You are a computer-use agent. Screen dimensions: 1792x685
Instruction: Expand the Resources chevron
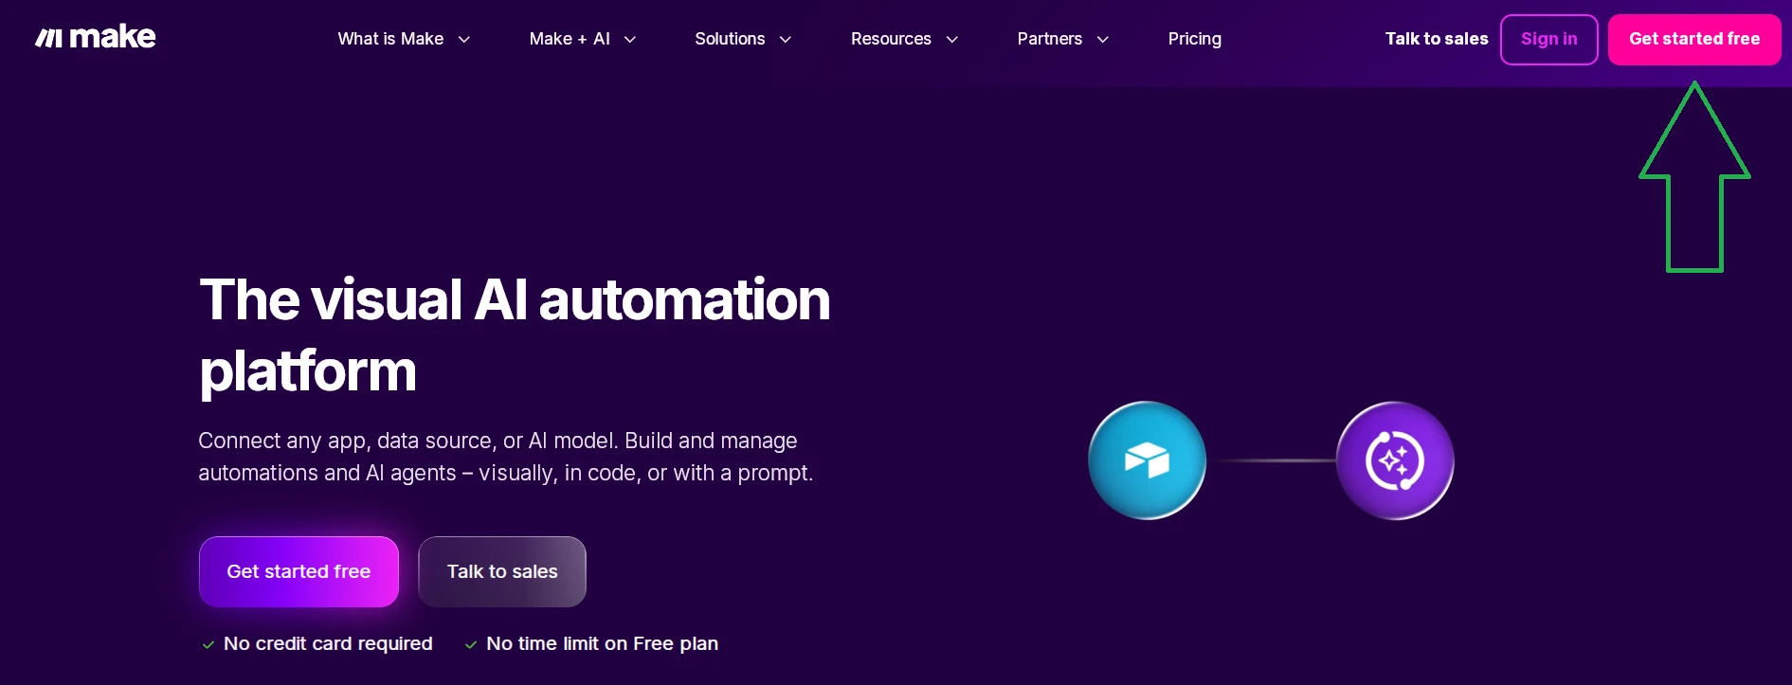tap(952, 40)
